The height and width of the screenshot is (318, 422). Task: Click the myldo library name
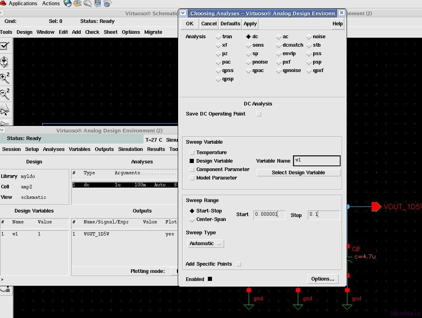(28, 176)
